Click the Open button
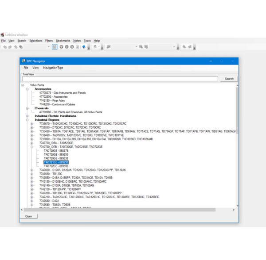 coord(28,216)
